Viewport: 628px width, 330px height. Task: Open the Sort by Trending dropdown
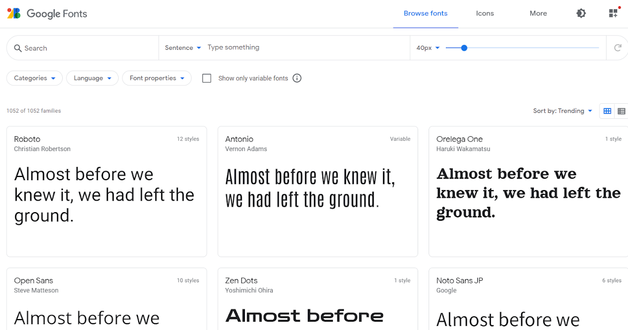pyautogui.click(x=563, y=111)
